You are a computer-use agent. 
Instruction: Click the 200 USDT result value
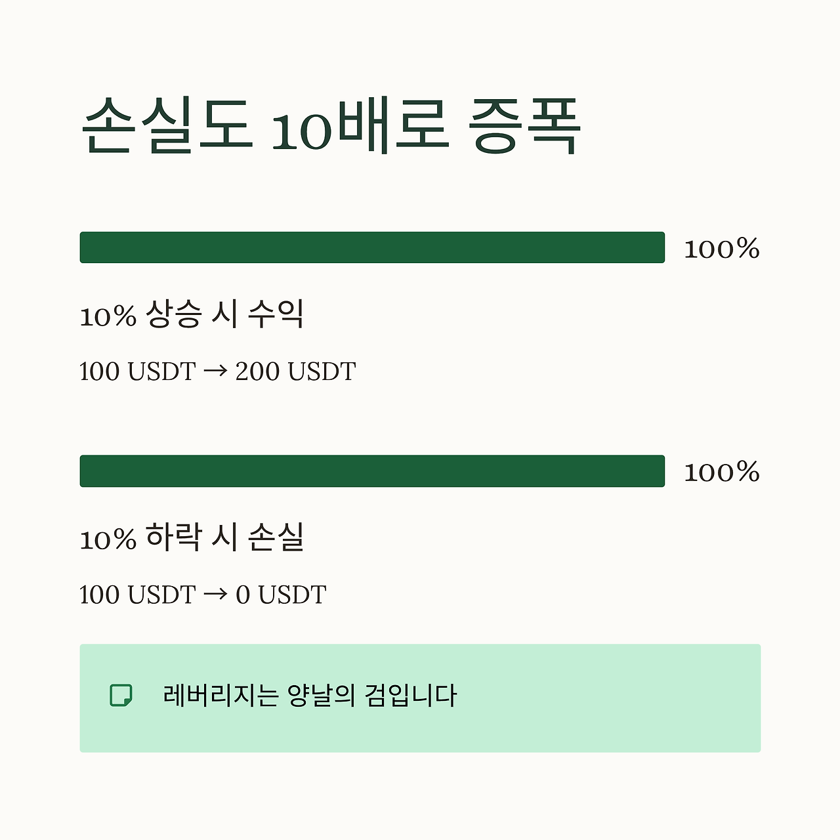coord(295,371)
